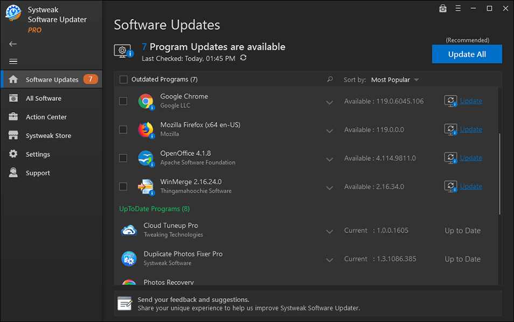Select the Mozilla Firefox checkbox
514x322 pixels.
tap(123, 129)
